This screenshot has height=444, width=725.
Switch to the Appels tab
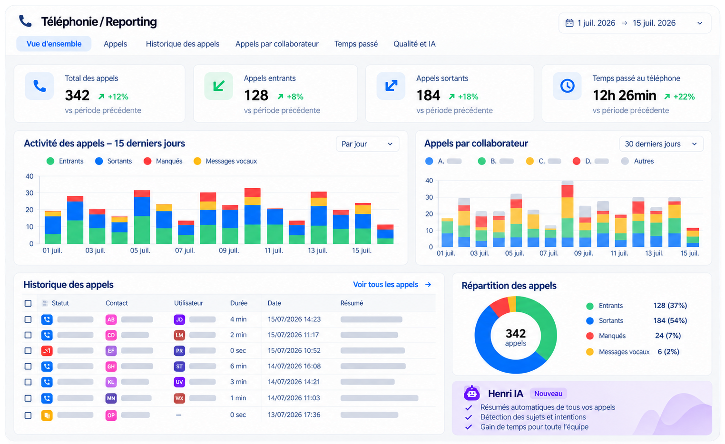point(115,44)
